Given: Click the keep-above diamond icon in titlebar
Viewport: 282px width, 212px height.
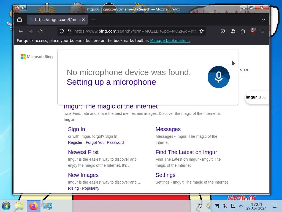Looking at the screenshot, I should click(x=23, y=8).
